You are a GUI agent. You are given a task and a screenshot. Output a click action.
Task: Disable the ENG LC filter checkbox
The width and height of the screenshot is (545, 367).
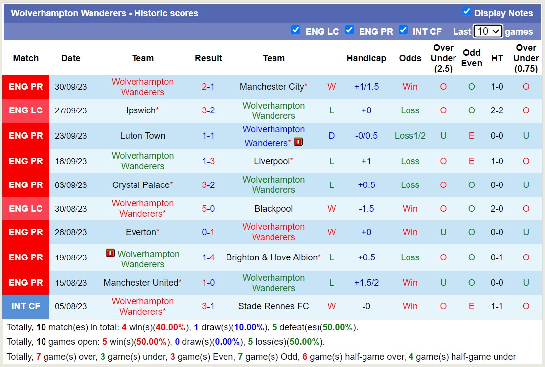(296, 30)
